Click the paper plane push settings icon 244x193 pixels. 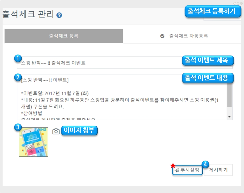pyautogui.click(x=177, y=170)
